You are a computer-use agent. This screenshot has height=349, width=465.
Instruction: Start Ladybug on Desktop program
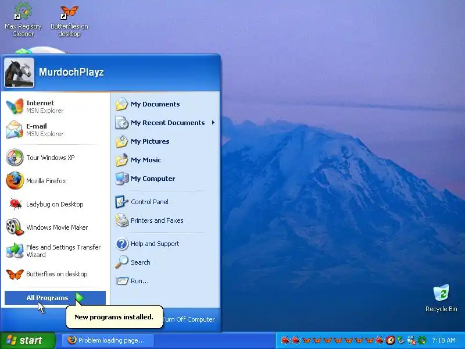tap(55, 204)
